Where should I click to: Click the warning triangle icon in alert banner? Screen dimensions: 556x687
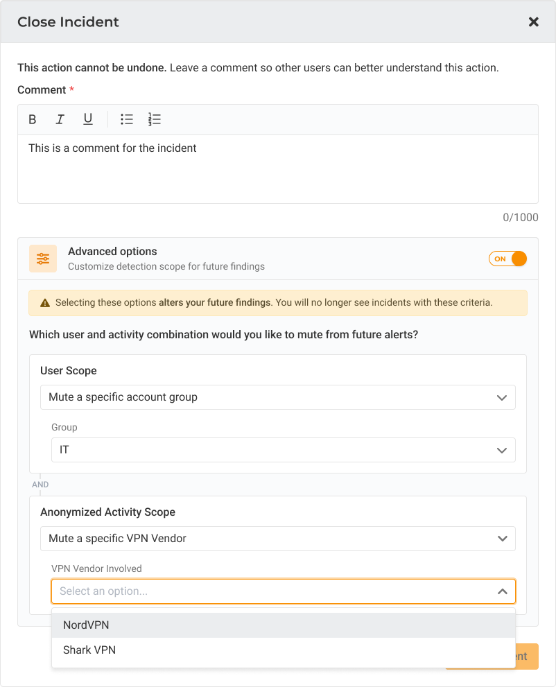coord(45,303)
